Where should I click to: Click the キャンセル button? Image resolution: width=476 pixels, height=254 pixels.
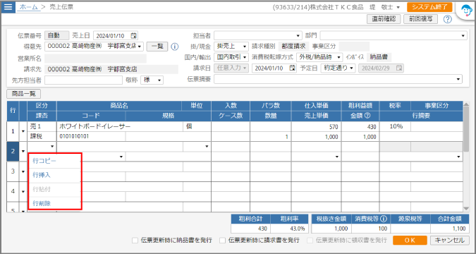point(450,241)
